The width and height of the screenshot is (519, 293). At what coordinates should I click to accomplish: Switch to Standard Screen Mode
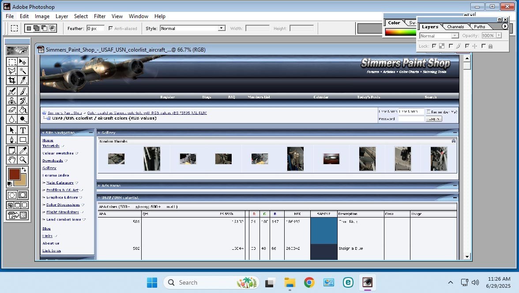[10, 205]
